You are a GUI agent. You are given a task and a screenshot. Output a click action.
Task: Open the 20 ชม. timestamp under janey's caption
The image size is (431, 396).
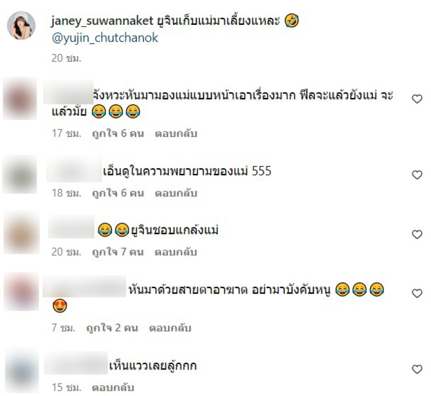click(66, 58)
